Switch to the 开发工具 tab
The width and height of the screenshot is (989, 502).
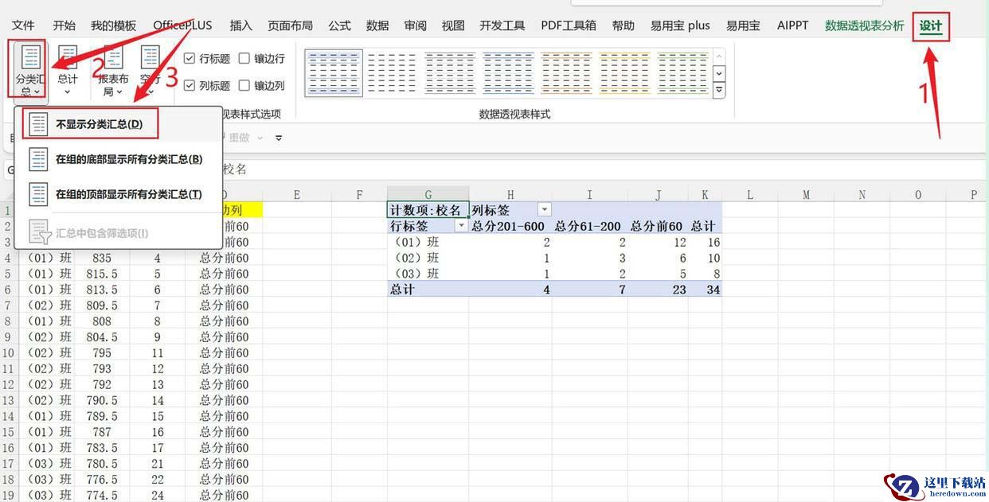click(x=502, y=25)
